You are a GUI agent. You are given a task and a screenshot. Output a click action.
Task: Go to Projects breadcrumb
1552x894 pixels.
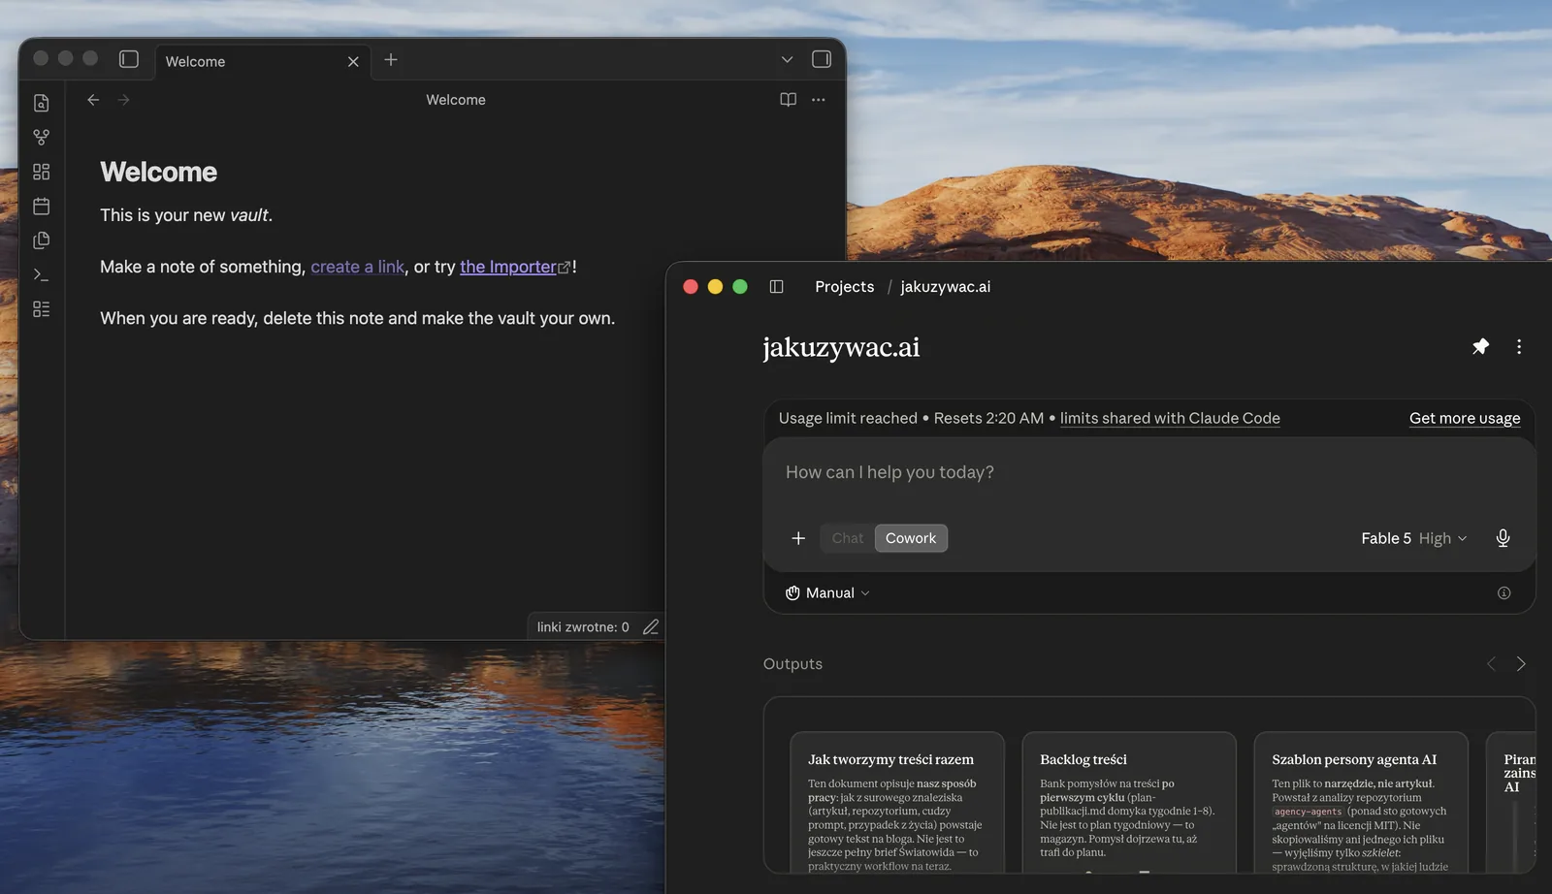[x=844, y=287]
